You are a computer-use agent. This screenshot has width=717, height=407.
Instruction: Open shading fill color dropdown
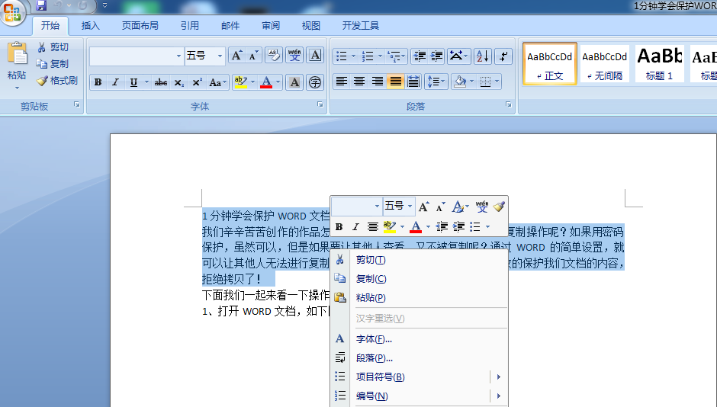point(472,82)
